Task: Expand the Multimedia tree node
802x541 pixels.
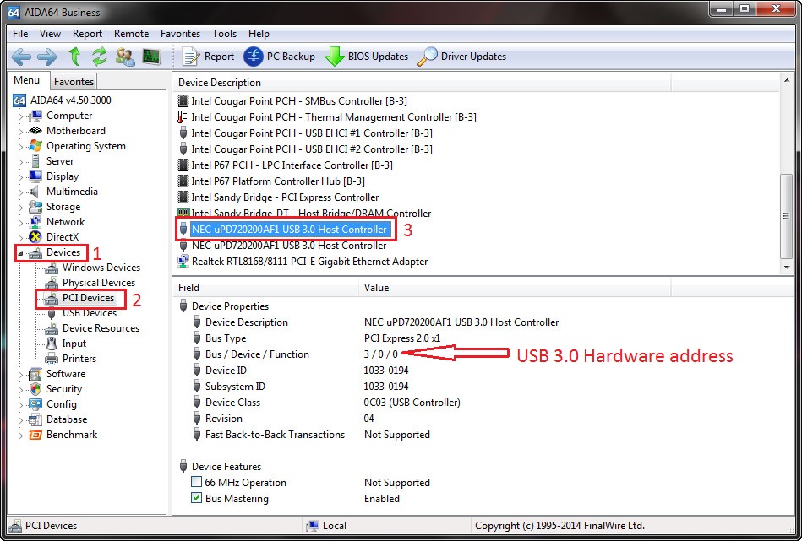Action: [x=20, y=192]
